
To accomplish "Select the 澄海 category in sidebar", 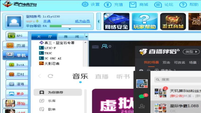I will point(17,84).
